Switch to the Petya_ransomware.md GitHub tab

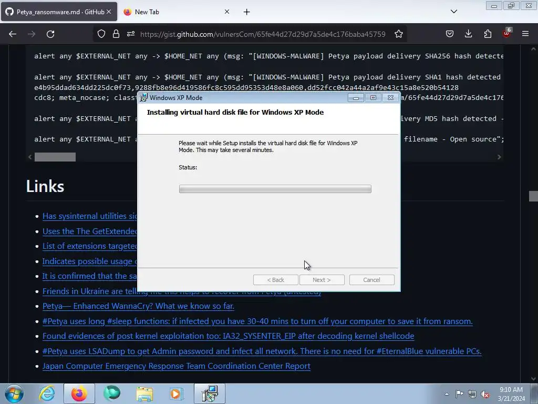click(59, 12)
